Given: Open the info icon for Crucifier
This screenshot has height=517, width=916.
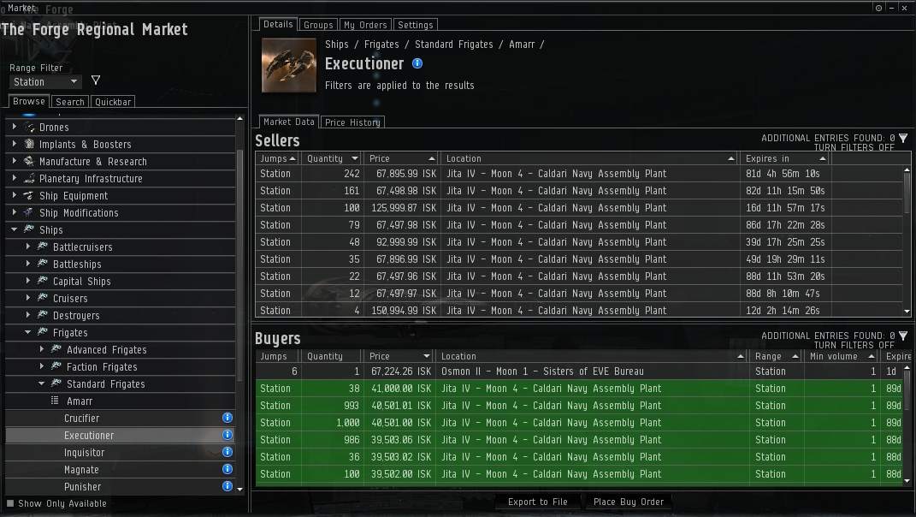Looking at the screenshot, I should click(228, 418).
